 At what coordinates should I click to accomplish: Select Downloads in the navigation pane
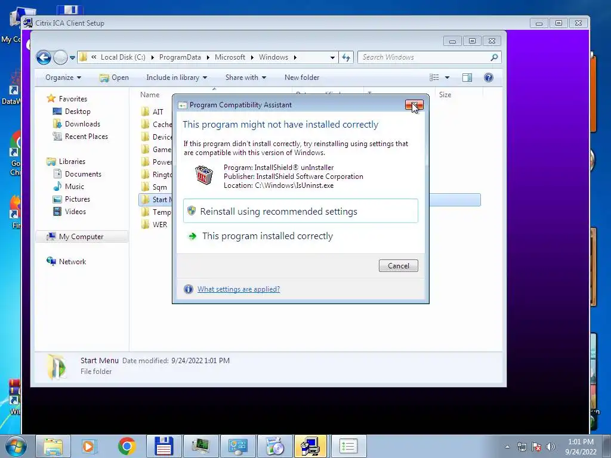(82, 124)
